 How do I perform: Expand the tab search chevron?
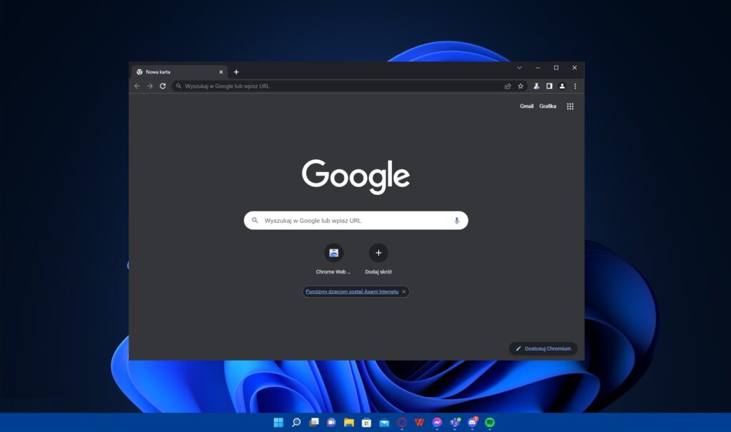pos(520,68)
